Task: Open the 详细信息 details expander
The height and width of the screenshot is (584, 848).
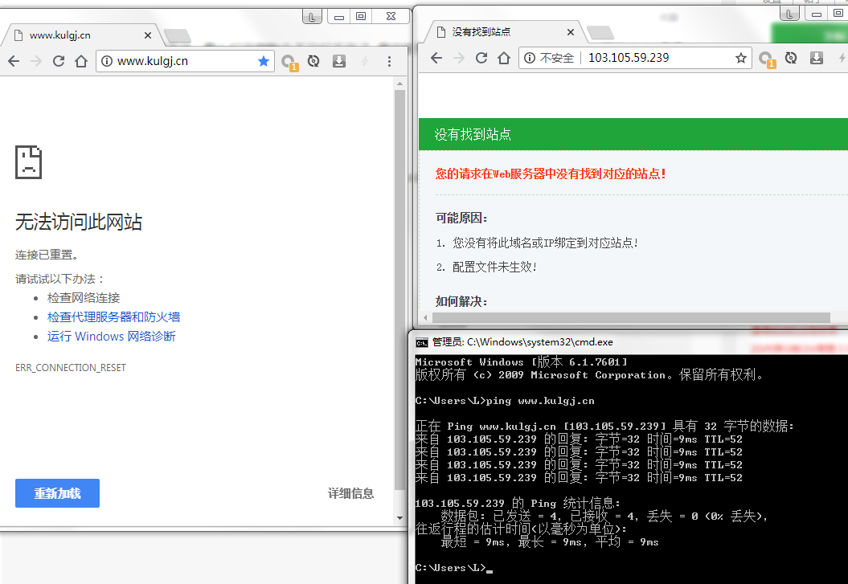Action: tap(351, 493)
